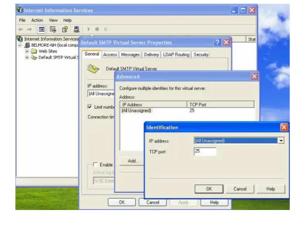Click the envelope icon of Default SMTP Virtual Server
The image size is (291, 225).
(93, 69)
